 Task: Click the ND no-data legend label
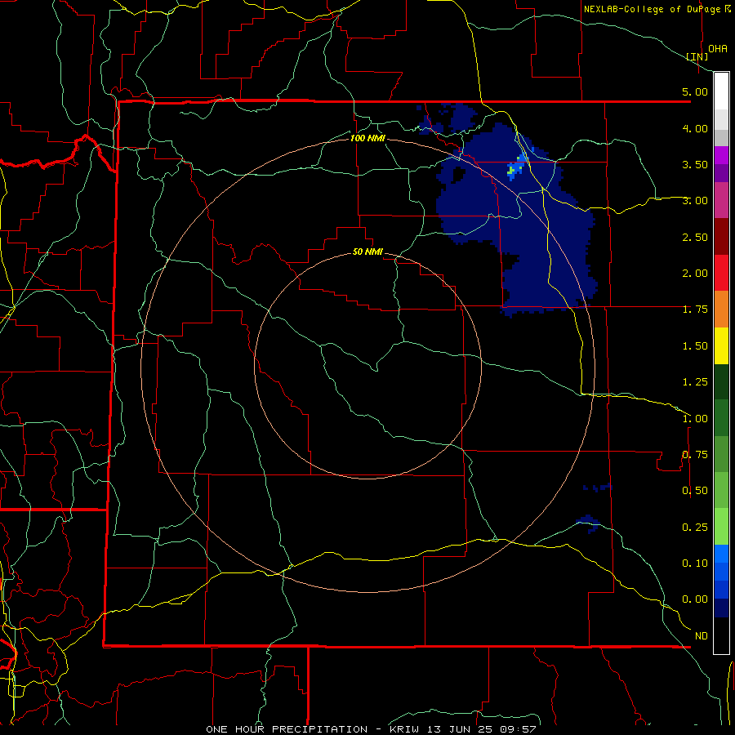point(702,635)
